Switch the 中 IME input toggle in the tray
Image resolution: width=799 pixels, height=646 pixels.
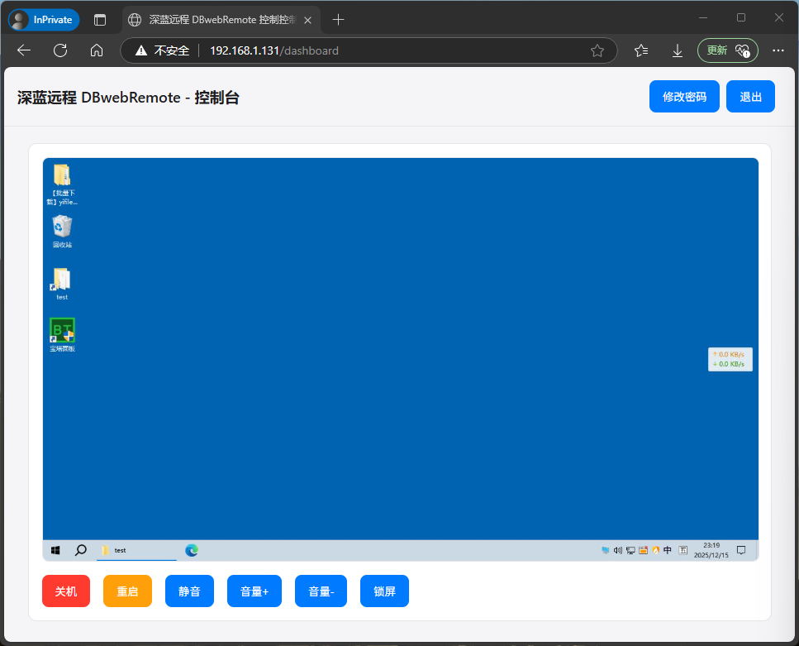(x=667, y=550)
